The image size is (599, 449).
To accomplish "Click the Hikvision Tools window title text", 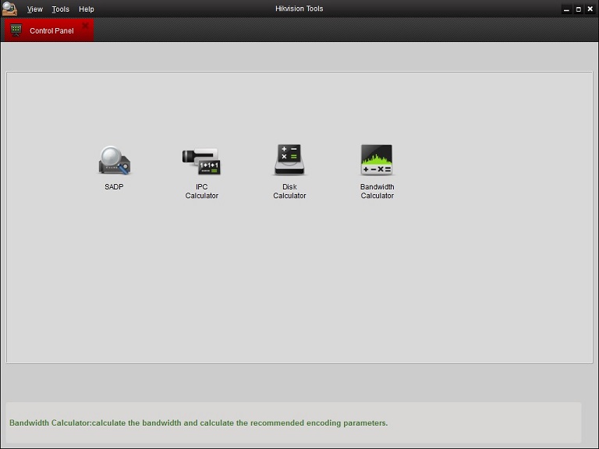I will (299, 9).
